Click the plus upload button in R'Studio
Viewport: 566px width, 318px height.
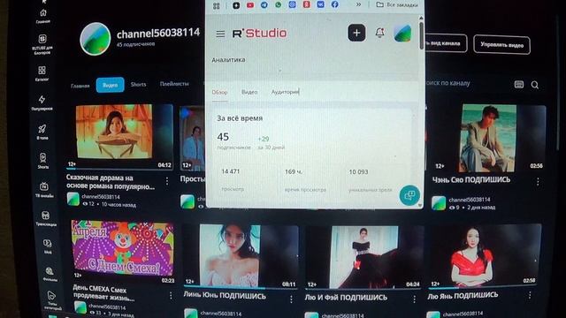pos(356,33)
